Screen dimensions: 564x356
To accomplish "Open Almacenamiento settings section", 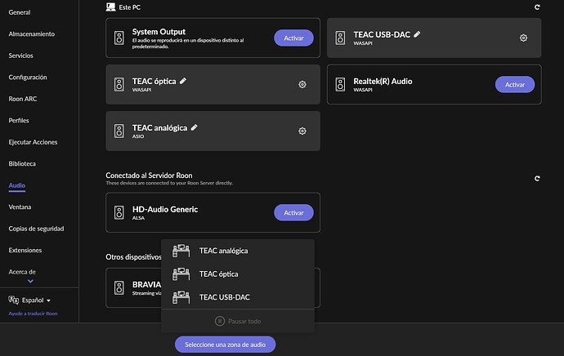I will 32,33.
